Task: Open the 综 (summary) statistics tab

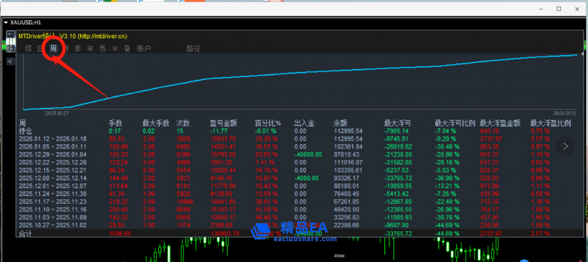Action: (x=28, y=49)
